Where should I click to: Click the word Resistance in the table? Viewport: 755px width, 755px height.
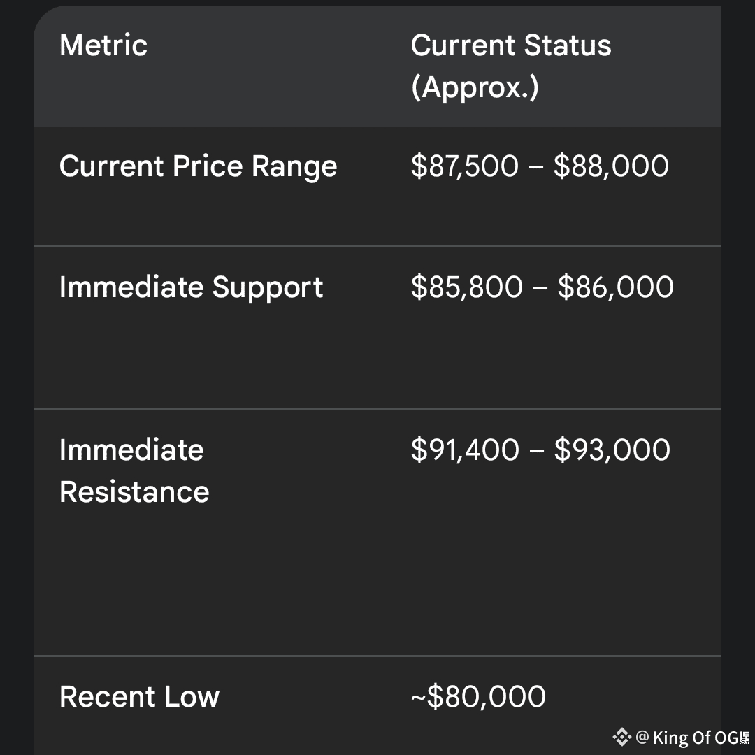(134, 492)
